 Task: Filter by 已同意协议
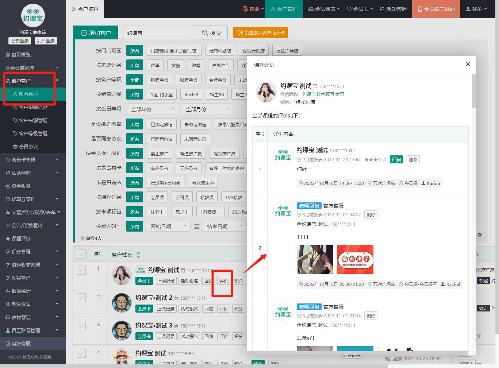[162, 139]
